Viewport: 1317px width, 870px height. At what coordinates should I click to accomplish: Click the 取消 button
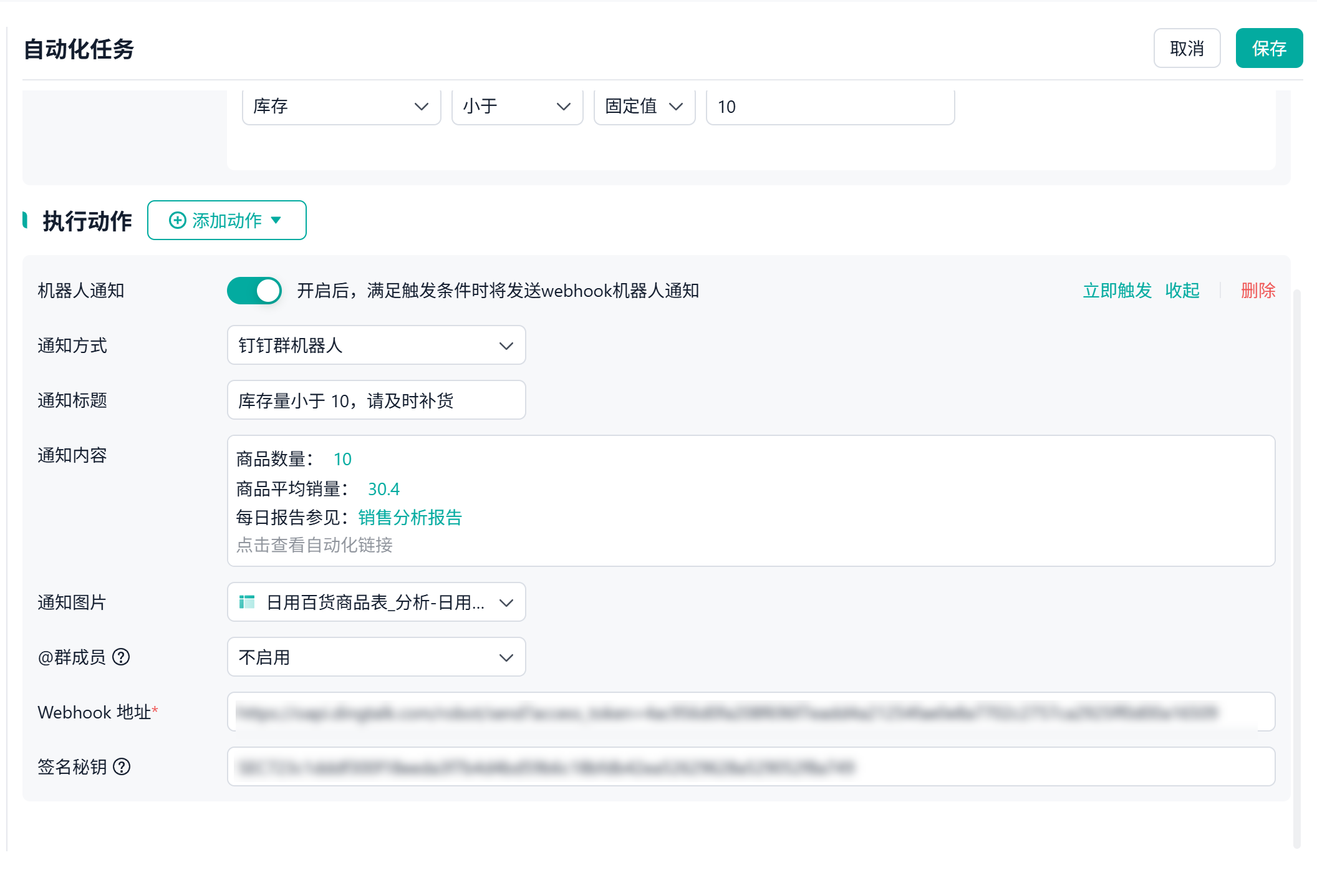pos(1187,48)
